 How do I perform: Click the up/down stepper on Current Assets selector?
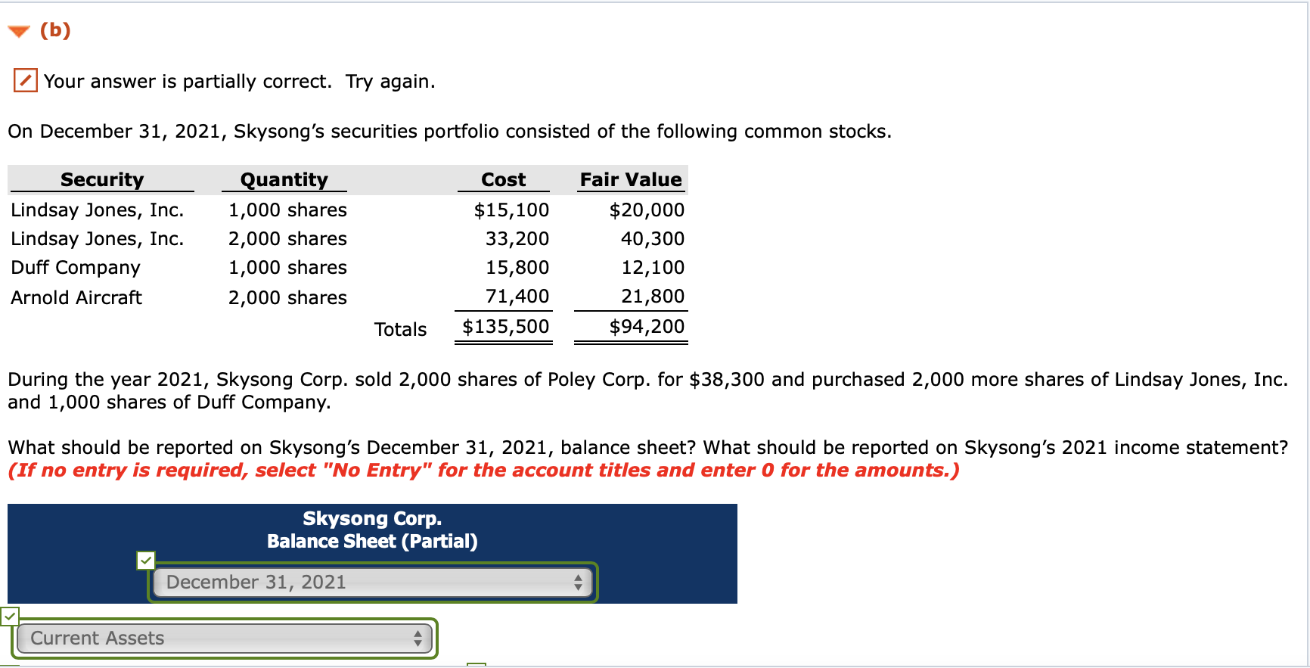coord(419,638)
